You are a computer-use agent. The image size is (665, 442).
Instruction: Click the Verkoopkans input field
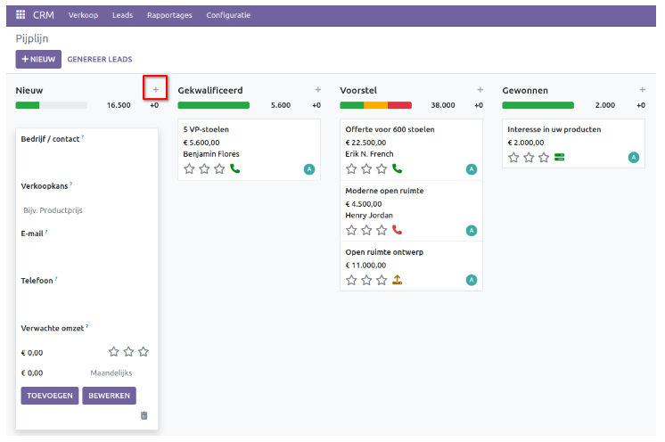click(86, 210)
